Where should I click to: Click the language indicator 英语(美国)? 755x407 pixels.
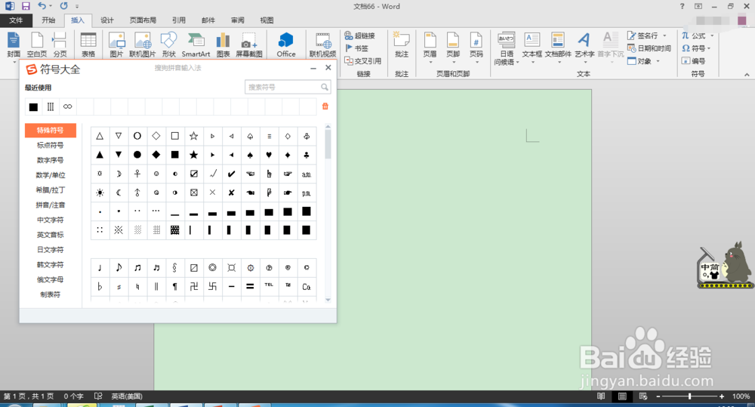coord(127,396)
